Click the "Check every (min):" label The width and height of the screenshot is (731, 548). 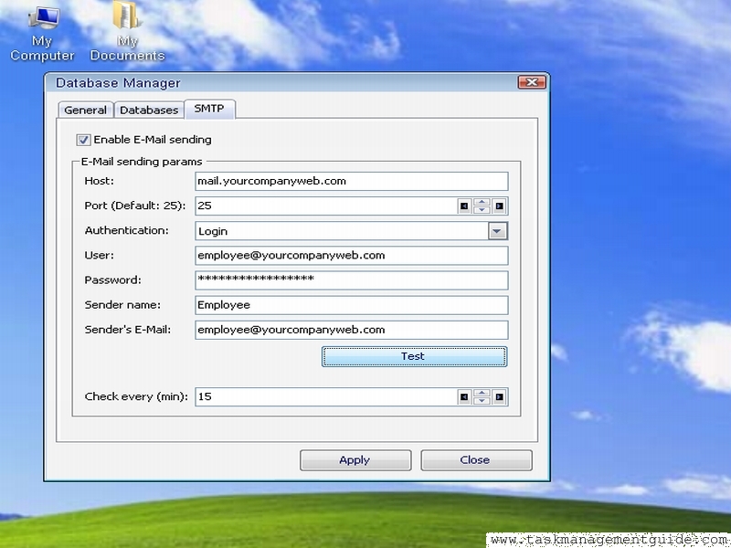click(x=136, y=396)
